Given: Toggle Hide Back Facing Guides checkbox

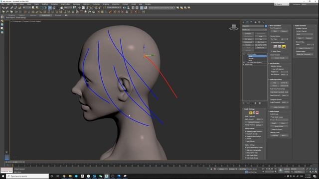Looking at the screenshot, I should point(246,150).
